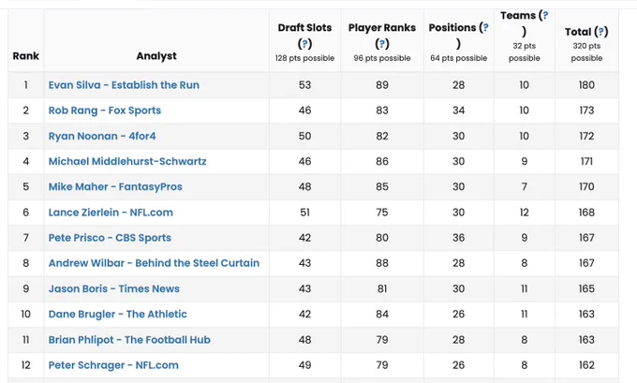Open Michael Middlehurst-Schwartz analyst page

[x=127, y=161]
